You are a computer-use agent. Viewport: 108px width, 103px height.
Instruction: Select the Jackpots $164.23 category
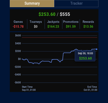(x=53, y=24)
